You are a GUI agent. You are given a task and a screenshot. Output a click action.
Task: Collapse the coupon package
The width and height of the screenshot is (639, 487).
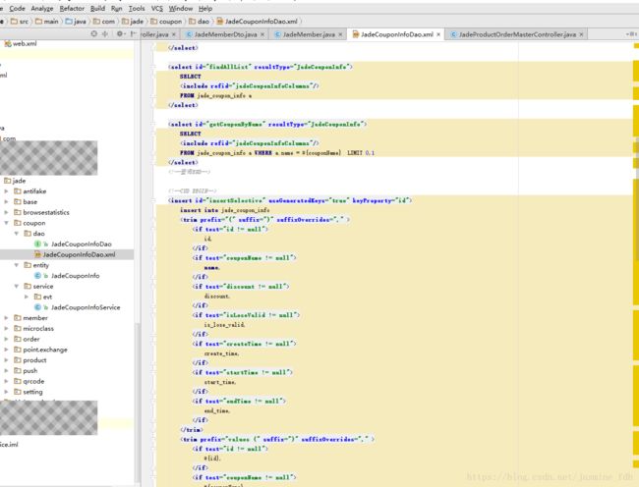coord(6,223)
